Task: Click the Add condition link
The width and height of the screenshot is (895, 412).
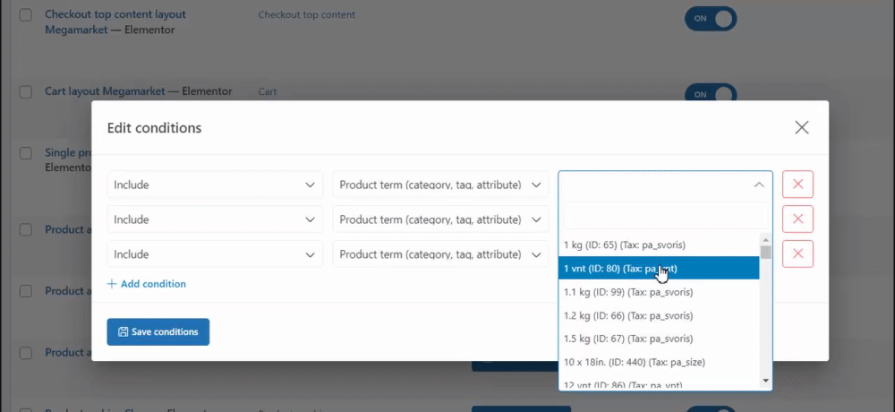Action: [x=153, y=284]
